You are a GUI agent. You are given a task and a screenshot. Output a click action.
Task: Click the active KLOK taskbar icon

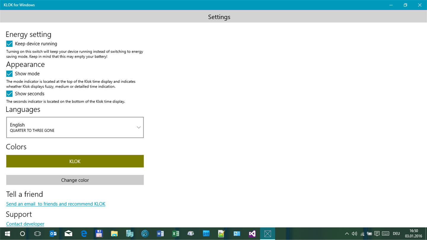pos(267,234)
